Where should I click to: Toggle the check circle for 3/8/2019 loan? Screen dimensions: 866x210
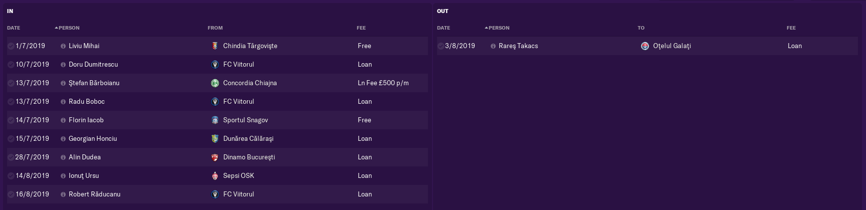pos(441,46)
